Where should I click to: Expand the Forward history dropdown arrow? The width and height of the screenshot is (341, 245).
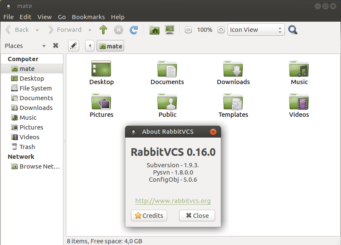click(90, 30)
